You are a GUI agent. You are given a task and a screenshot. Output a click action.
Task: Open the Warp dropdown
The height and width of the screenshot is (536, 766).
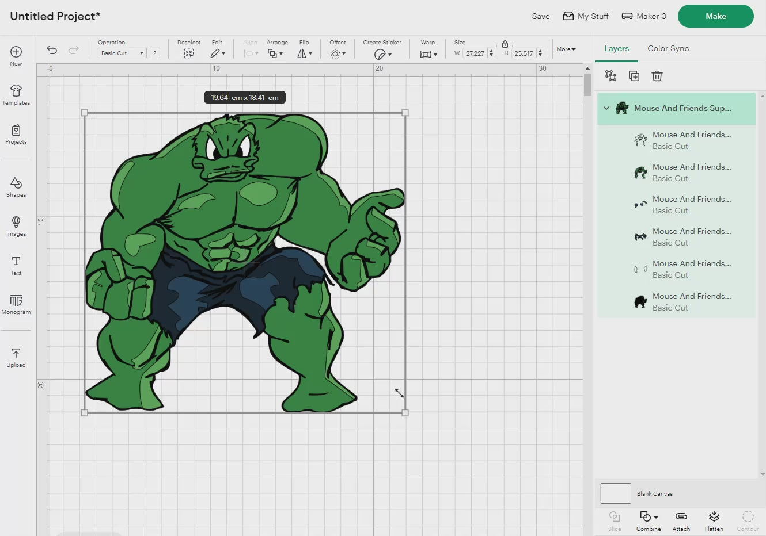428,54
